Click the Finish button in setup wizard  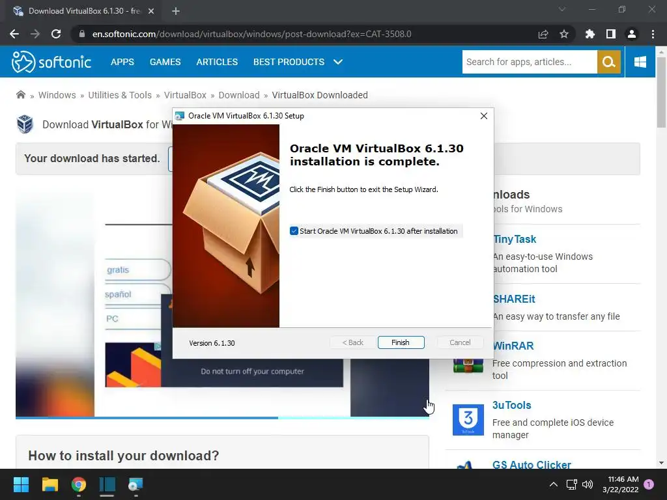point(401,342)
